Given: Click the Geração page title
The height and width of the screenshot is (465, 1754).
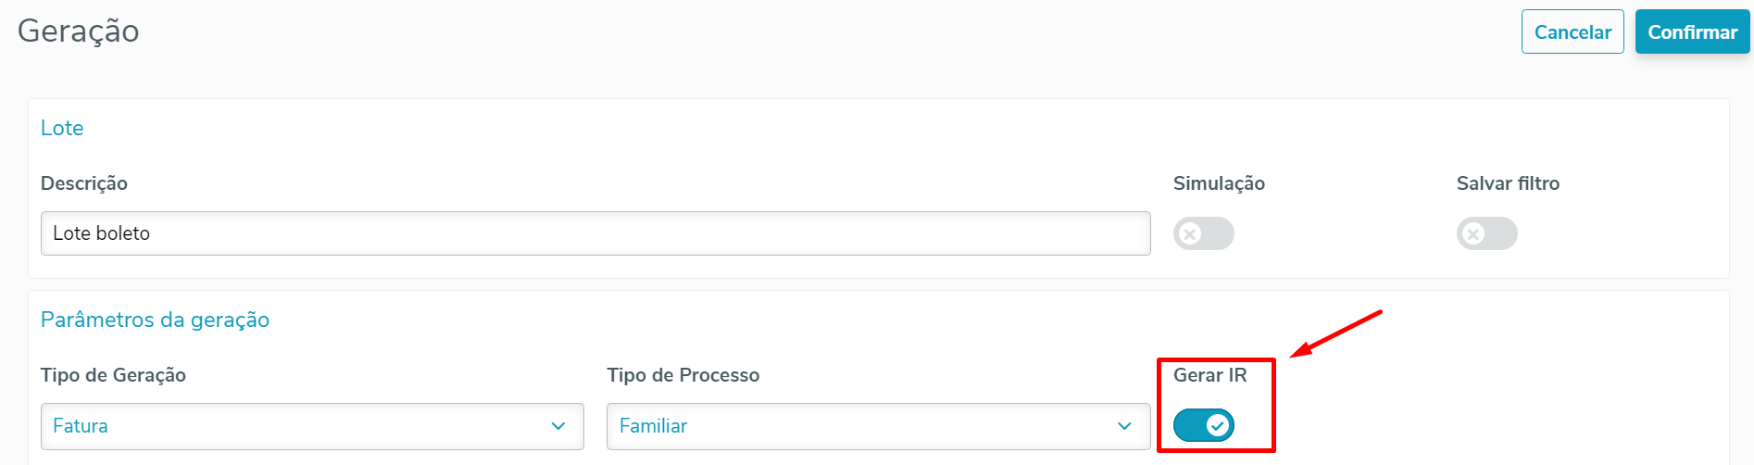Looking at the screenshot, I should (x=79, y=31).
